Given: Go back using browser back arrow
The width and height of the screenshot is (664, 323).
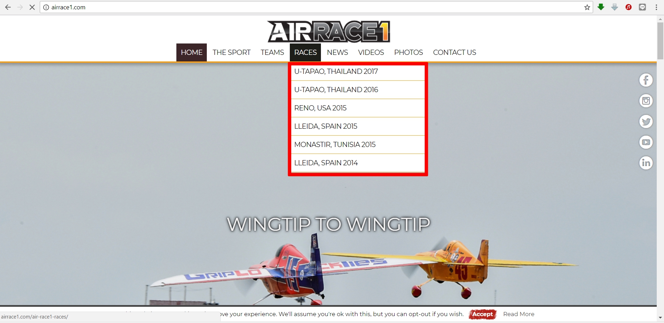Looking at the screenshot, I should coord(8,7).
